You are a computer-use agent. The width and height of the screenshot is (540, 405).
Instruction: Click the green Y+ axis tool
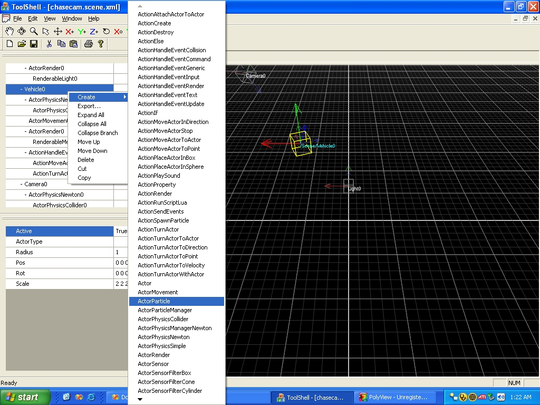(x=82, y=32)
